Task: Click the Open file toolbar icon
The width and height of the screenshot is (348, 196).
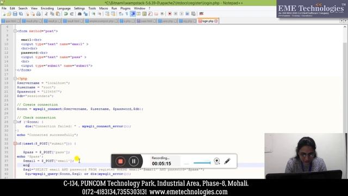Action: coord(9,14)
